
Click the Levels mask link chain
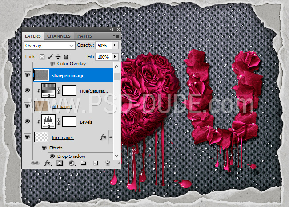[59, 121]
